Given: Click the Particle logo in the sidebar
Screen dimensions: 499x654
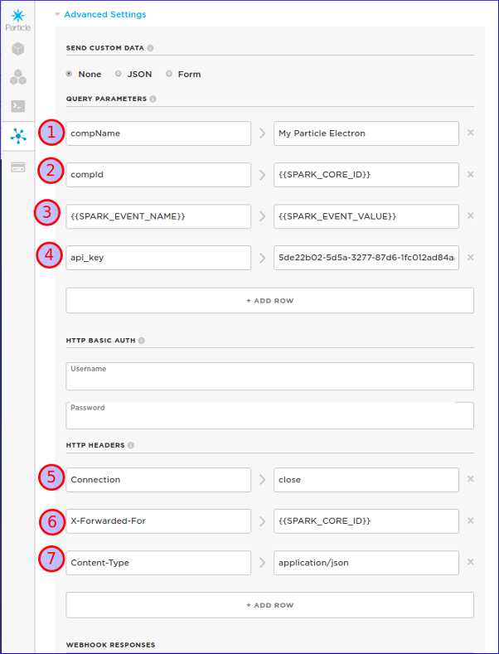Looking at the screenshot, I should [17, 17].
